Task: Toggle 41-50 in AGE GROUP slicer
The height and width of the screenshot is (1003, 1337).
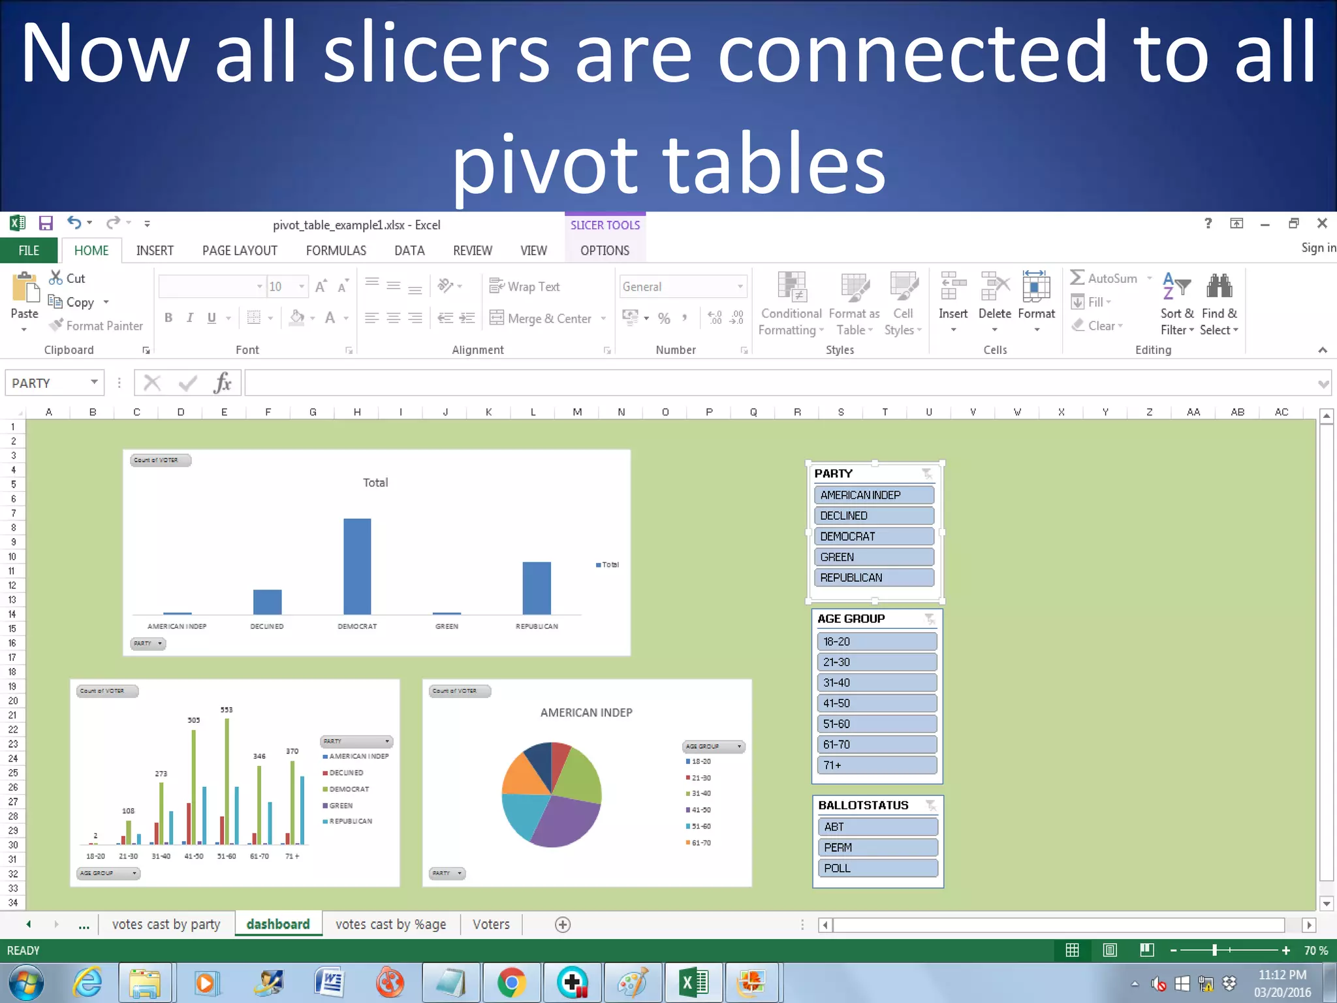Action: [877, 703]
